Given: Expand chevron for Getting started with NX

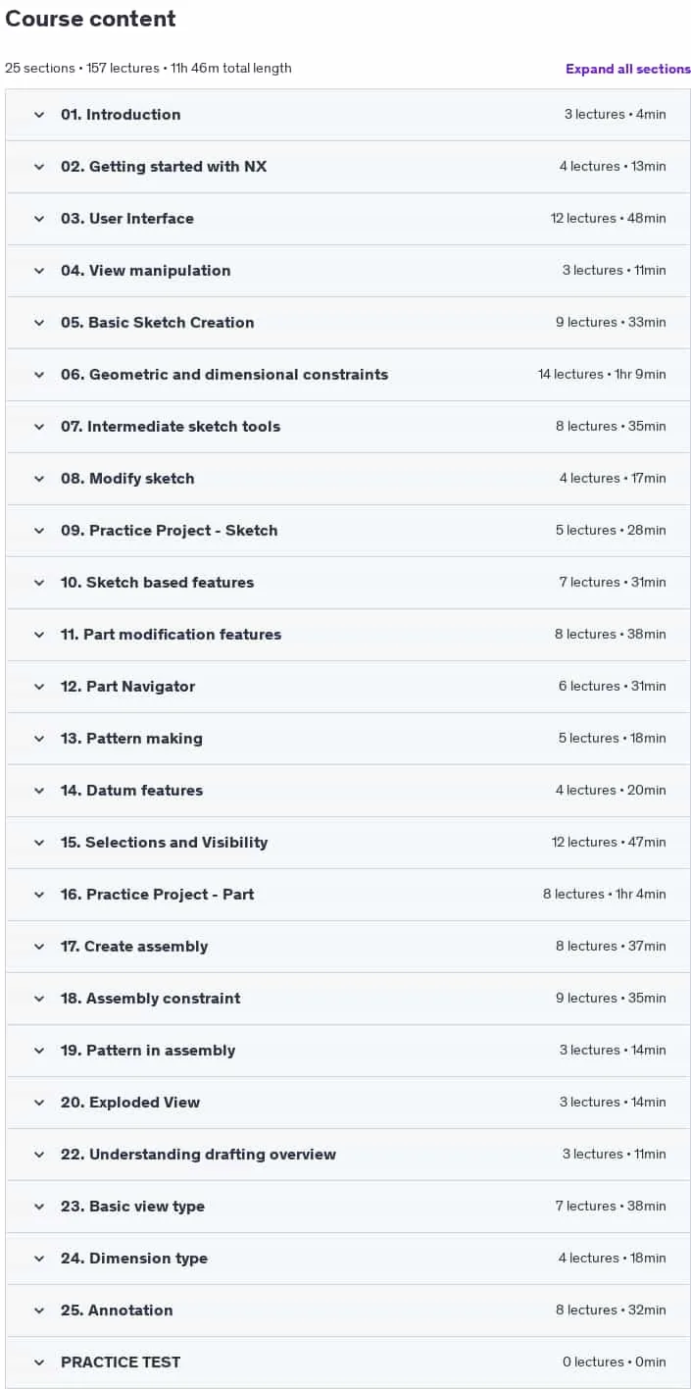Looking at the screenshot, I should 39,167.
